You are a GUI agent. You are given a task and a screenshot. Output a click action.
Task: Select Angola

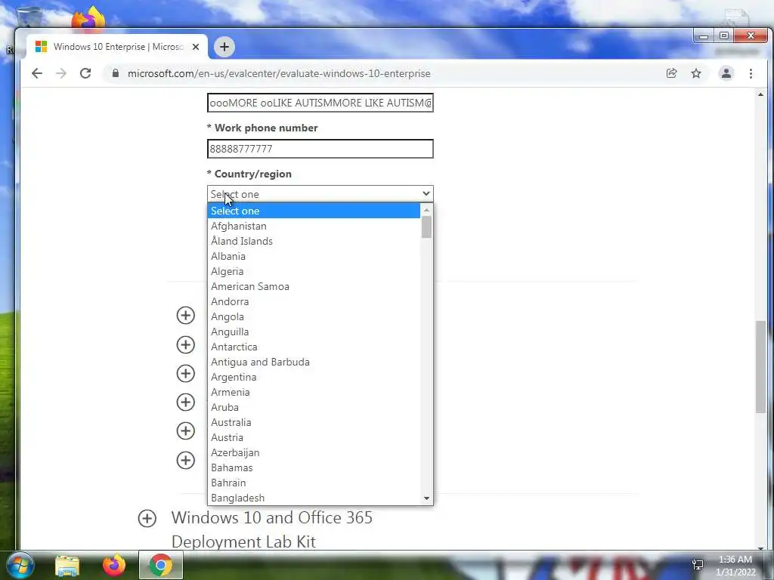[x=314, y=316]
